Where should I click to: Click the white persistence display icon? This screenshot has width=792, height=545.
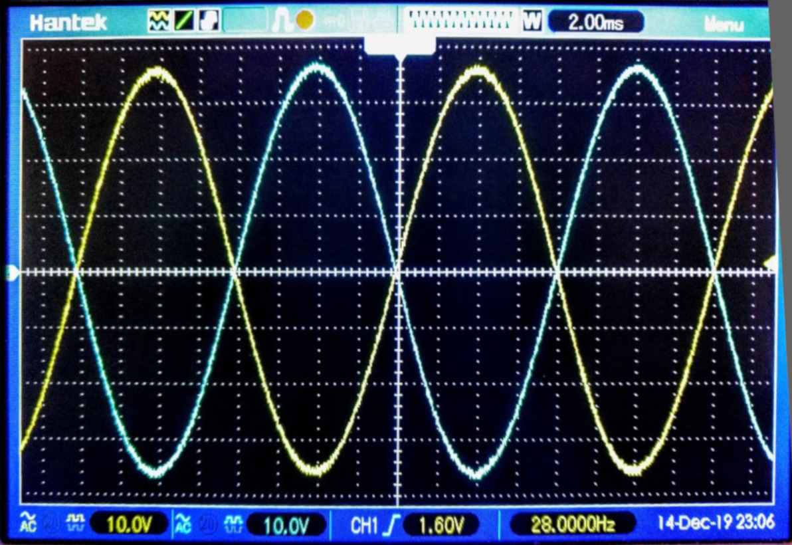(209, 21)
